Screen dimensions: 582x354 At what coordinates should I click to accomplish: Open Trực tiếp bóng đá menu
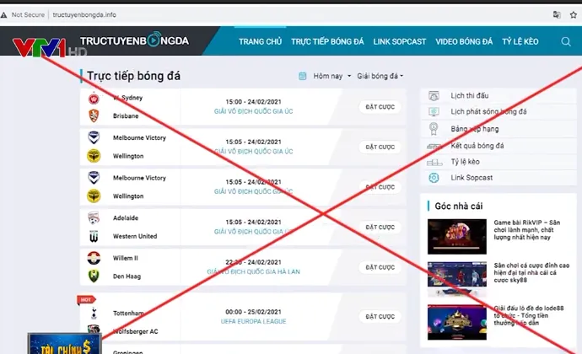(x=327, y=41)
